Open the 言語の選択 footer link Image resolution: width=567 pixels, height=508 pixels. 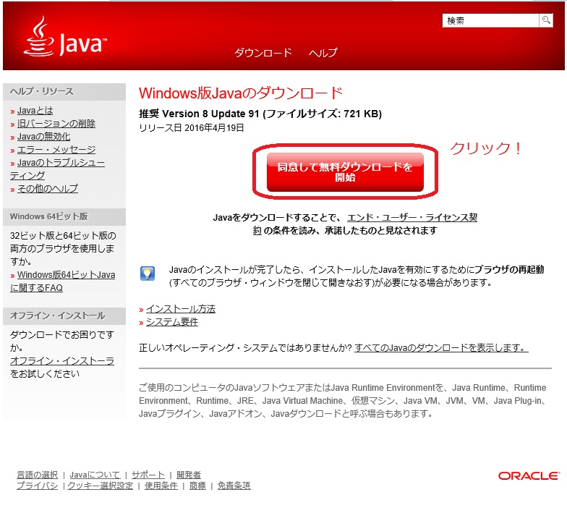[x=38, y=475]
